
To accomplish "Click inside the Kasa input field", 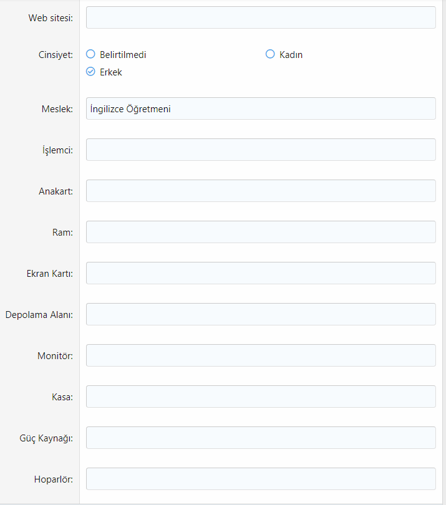I will tap(261, 397).
